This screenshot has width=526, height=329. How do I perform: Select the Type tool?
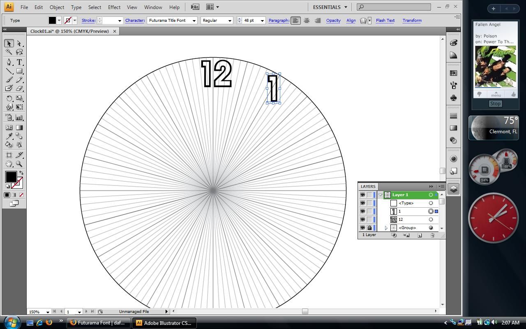point(19,62)
